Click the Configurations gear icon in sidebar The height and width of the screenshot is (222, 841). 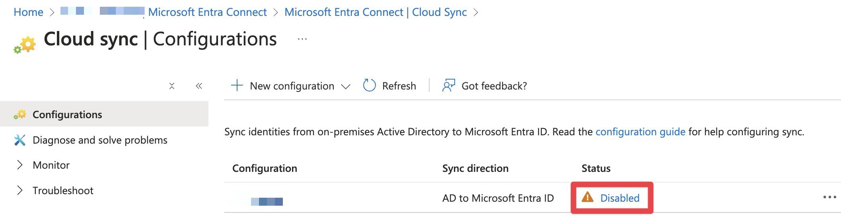pos(20,115)
